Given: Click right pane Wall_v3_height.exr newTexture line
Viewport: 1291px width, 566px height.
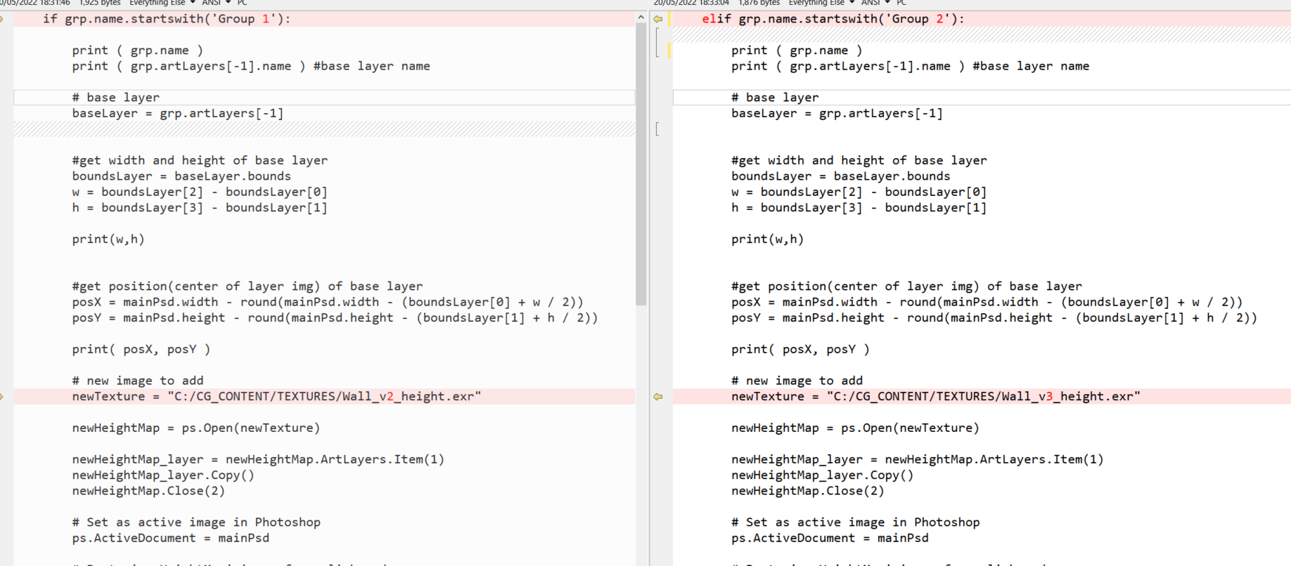Looking at the screenshot, I should [x=937, y=397].
